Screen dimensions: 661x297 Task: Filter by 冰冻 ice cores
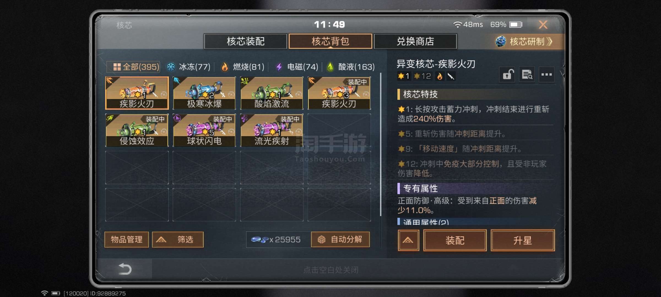(188, 67)
